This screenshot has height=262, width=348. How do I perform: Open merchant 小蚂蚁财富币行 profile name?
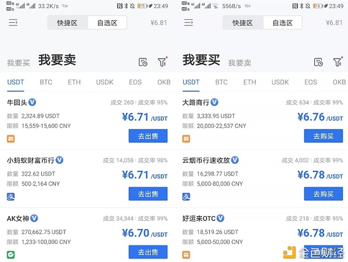click(31, 160)
